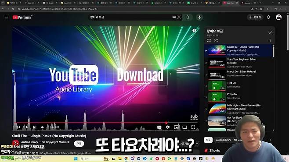Open Chrome from the taskbar

tap(126, 158)
